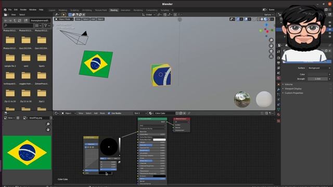Click View button in 3D viewport header
333x187 pixels.
coord(78,19)
